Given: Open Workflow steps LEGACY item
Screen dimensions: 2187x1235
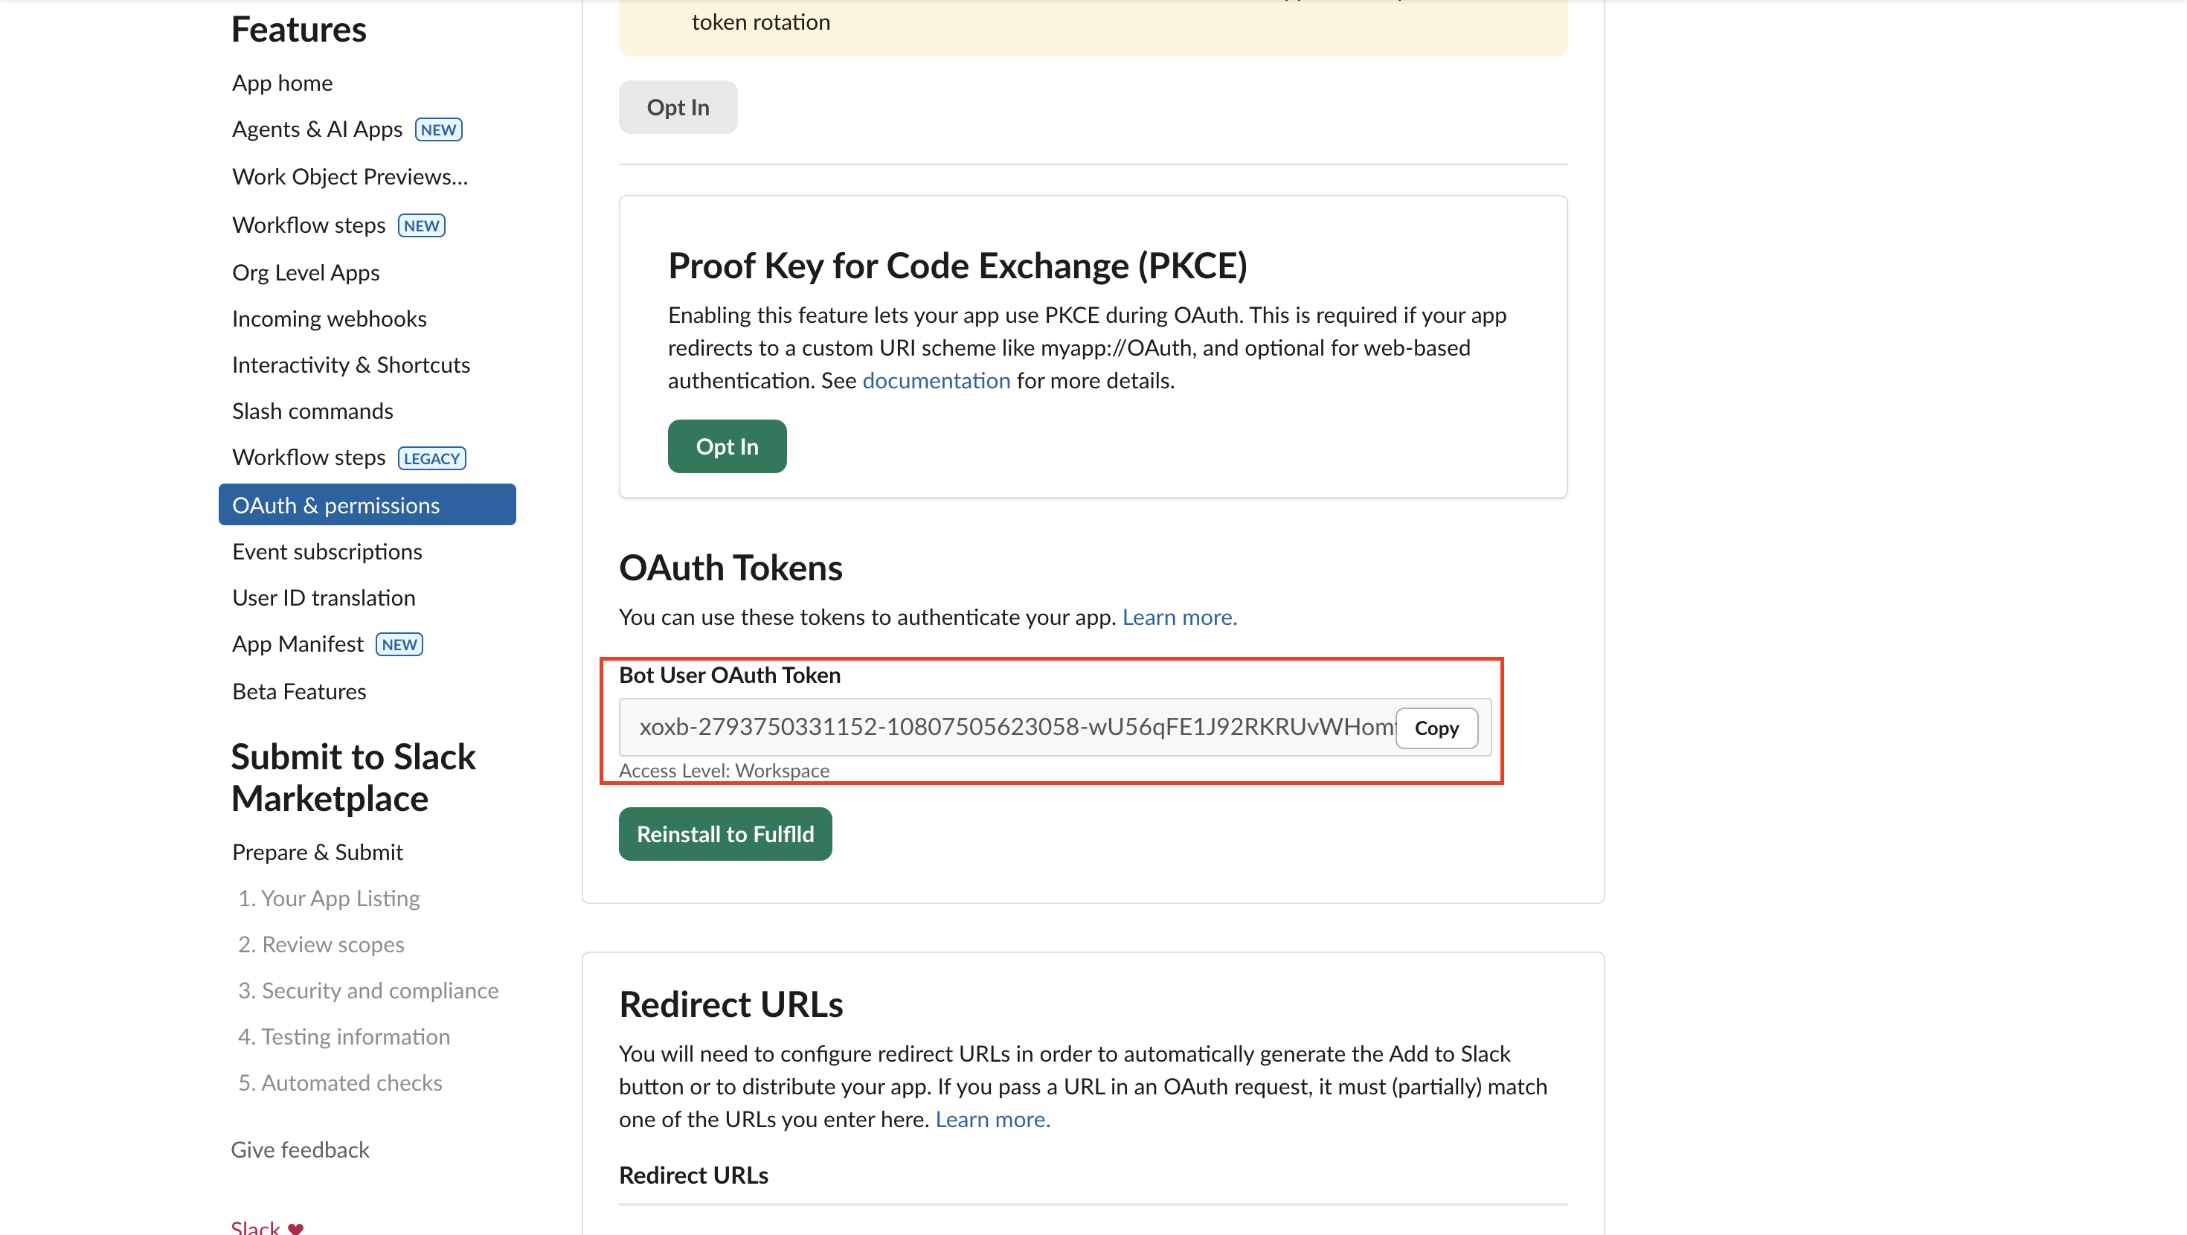Looking at the screenshot, I should pos(309,458).
